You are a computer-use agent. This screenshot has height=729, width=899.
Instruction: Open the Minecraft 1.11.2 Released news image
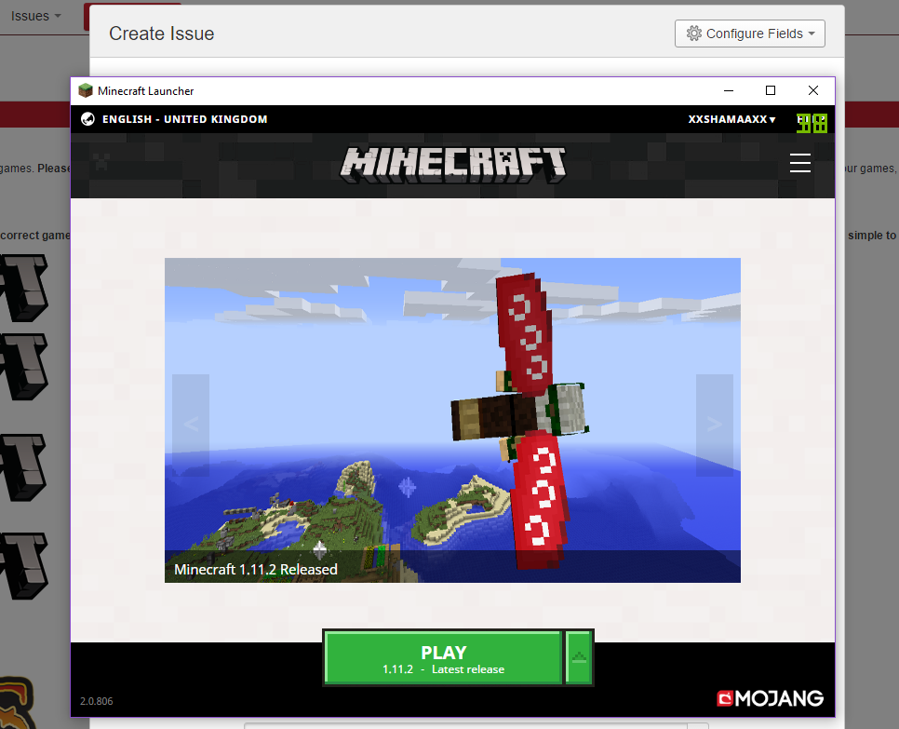tap(452, 420)
